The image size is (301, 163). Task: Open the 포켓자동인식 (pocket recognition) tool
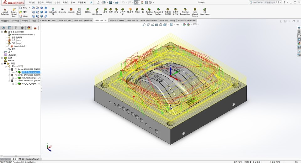176,12
